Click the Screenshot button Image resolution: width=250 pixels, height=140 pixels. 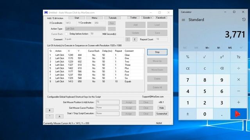(x=162, y=114)
